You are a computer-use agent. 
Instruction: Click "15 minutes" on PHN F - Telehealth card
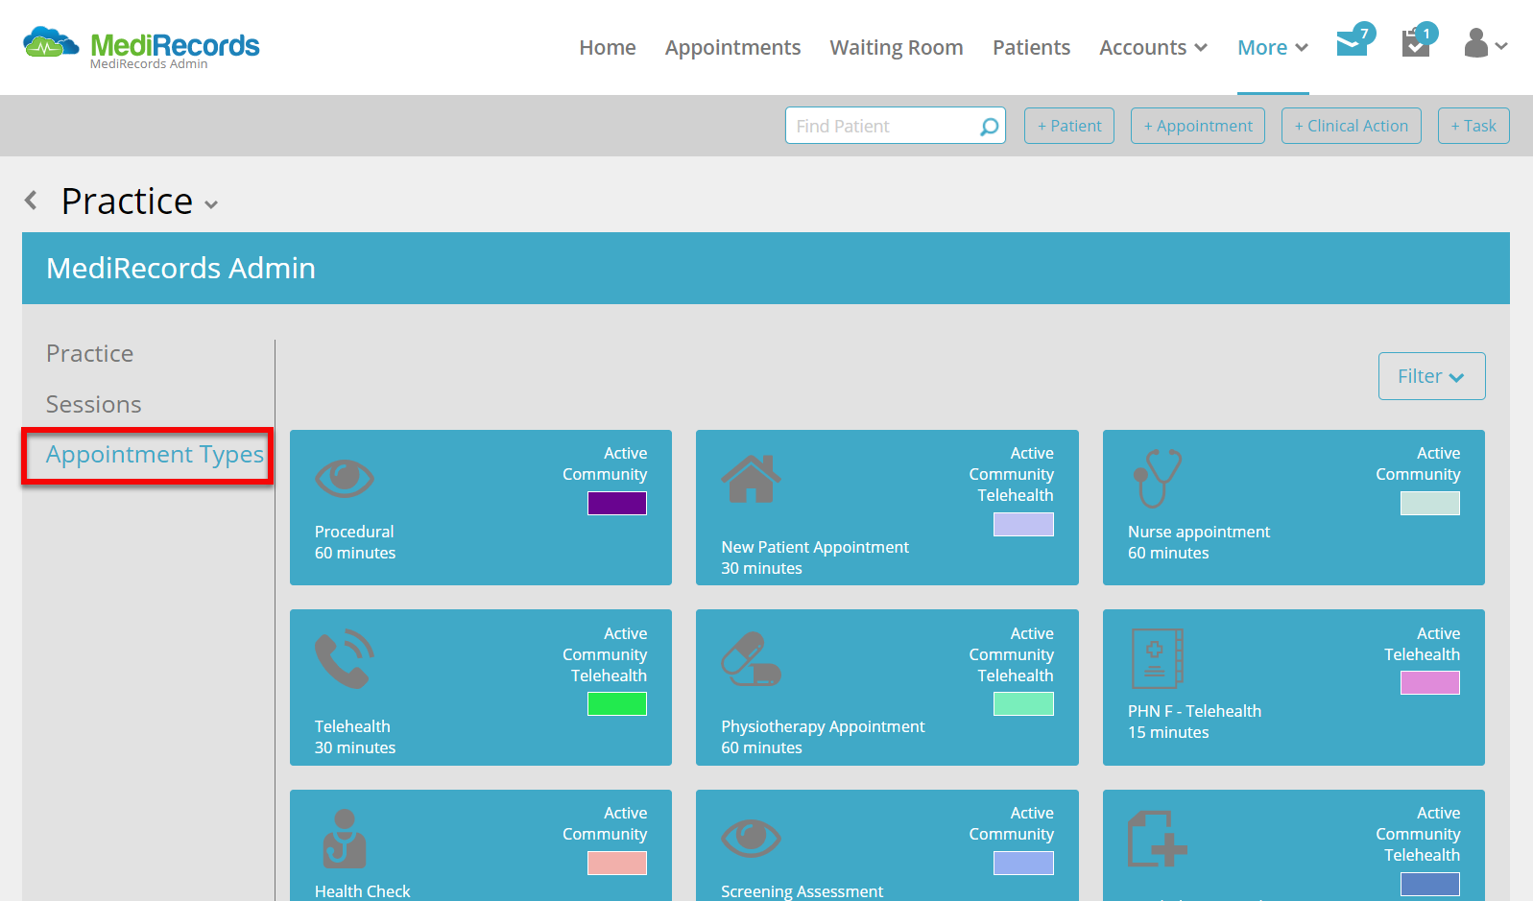point(1168,732)
